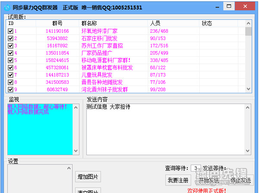Click inside the 发送内容 message text area
The image size is (259, 193).
(x=165, y=129)
